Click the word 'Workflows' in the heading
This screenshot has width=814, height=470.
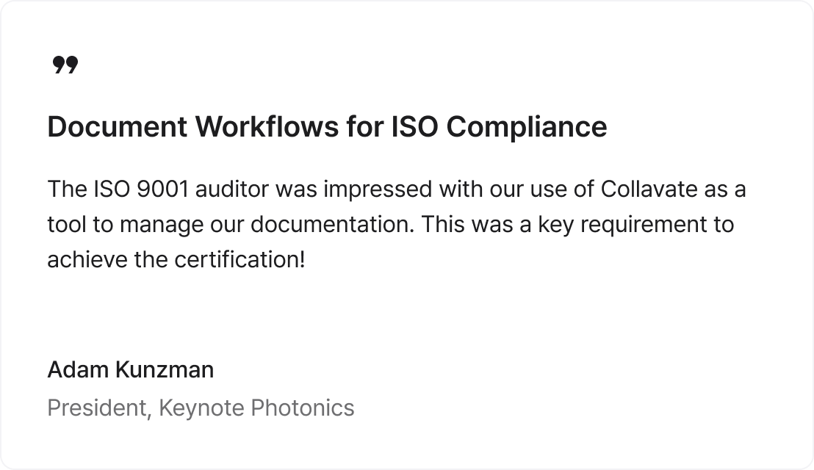click(267, 126)
